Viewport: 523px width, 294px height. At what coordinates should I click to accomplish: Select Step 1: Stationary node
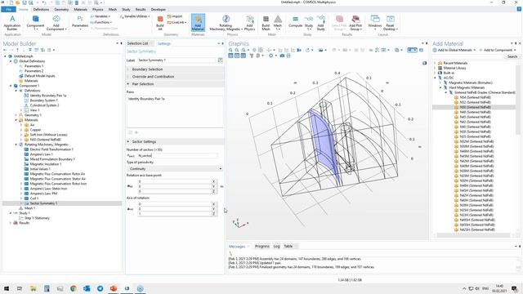click(37, 218)
